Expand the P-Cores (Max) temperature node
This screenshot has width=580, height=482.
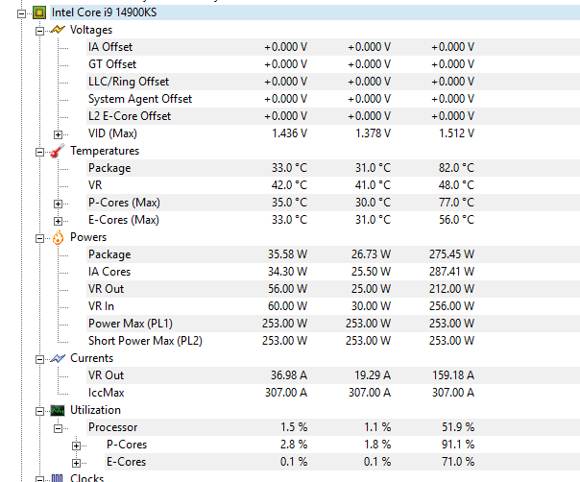58,204
